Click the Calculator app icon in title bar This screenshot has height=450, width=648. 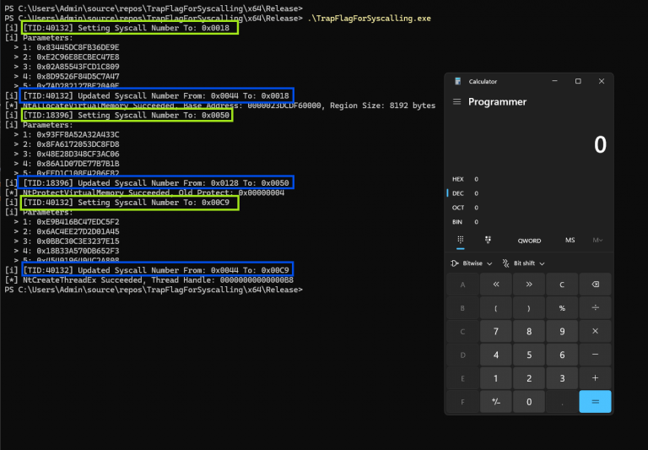click(457, 81)
